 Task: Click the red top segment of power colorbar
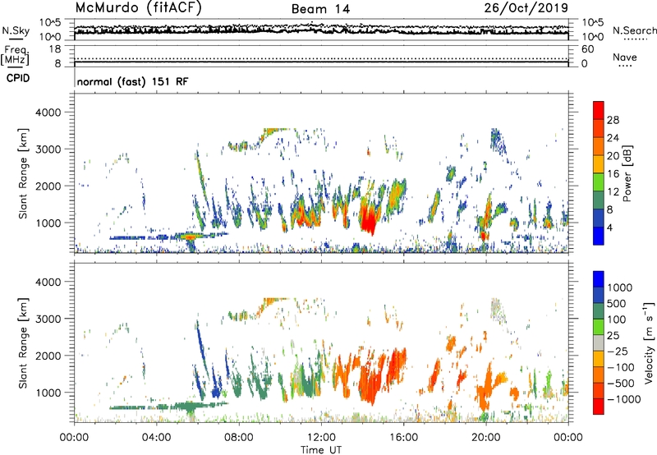[x=599, y=110]
